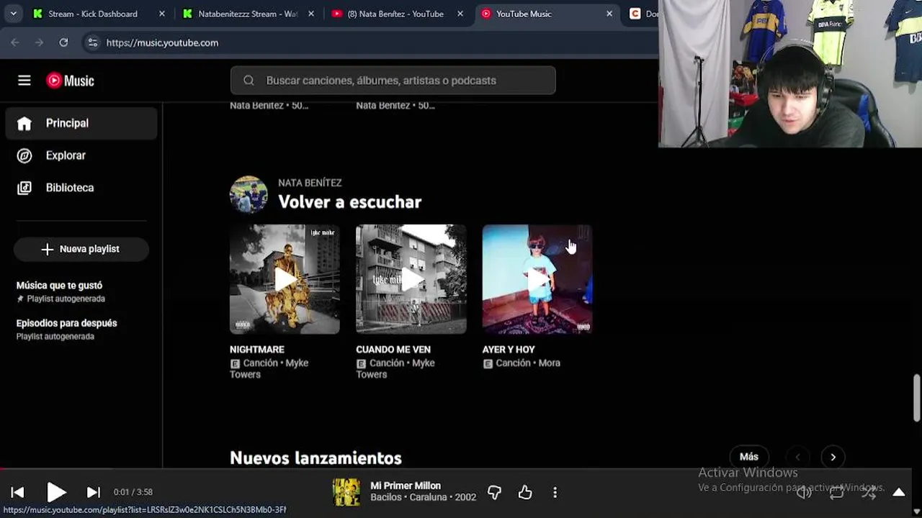Play the CUANDO ME VEN thumbnail
The image size is (922, 518).
pos(411,279)
